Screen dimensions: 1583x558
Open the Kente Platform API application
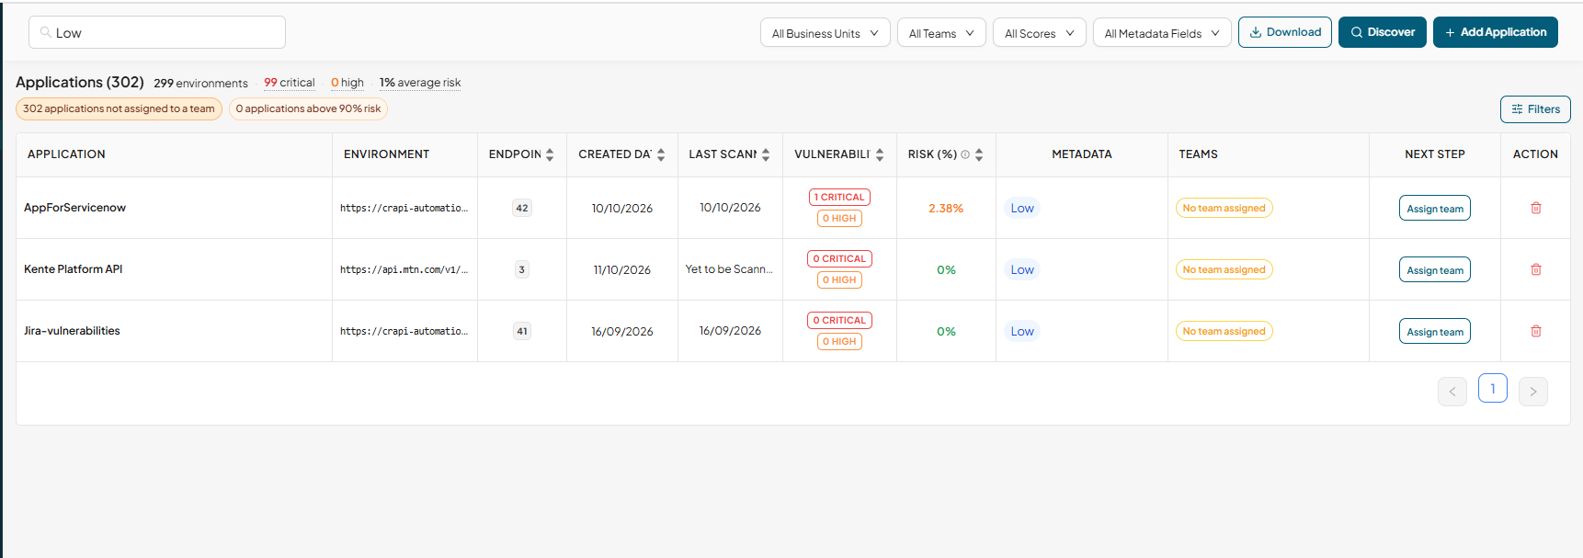[x=73, y=269]
